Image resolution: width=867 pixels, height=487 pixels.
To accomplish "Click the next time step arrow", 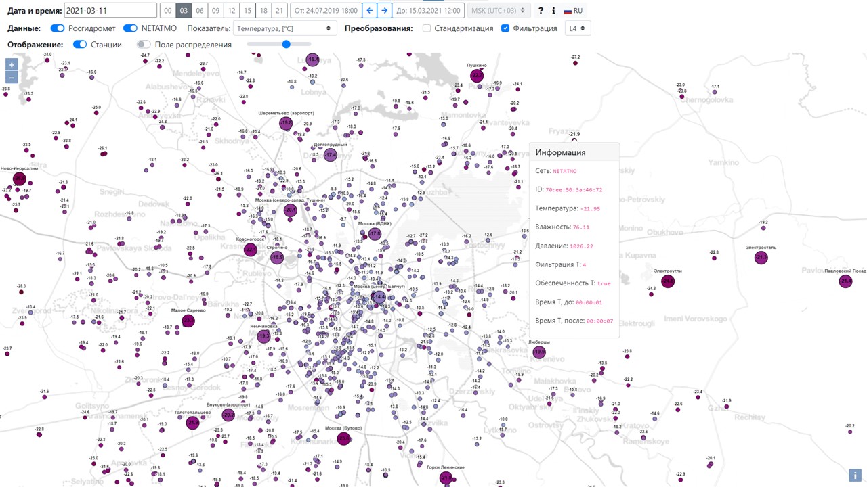I will pos(384,11).
